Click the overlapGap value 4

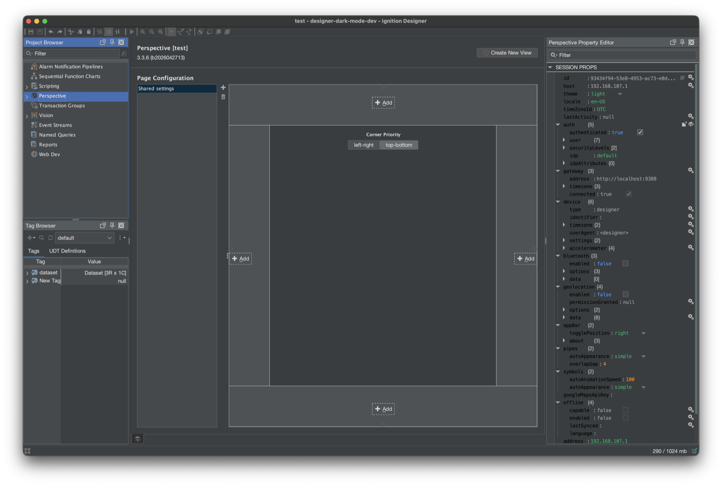[x=605, y=364]
